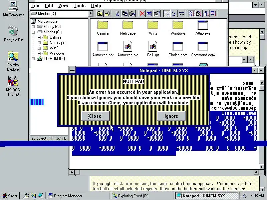Select the Attrib.exe file icon
267x200 pixels.
pos(203,28)
